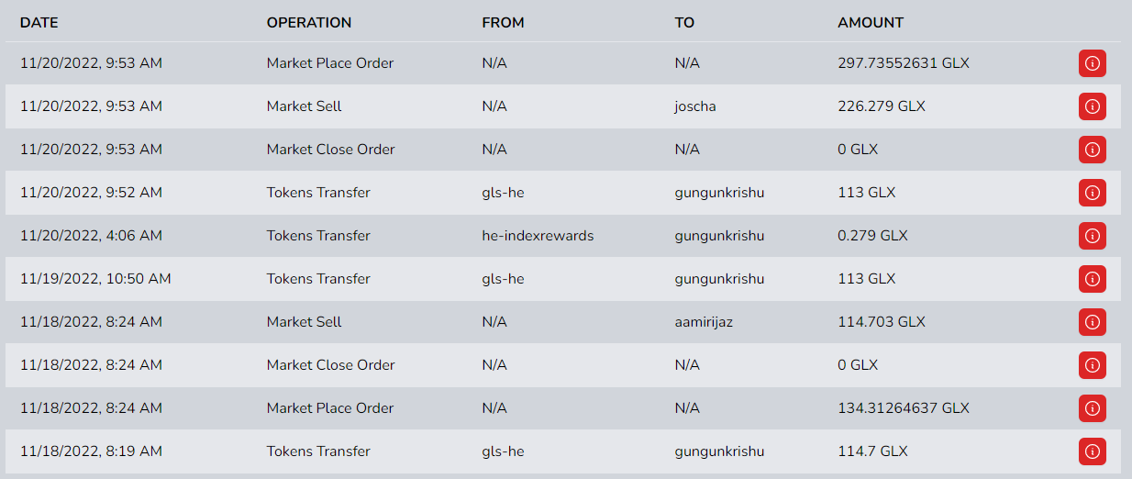Click the FROM column header
The height and width of the screenshot is (479, 1132).
pyautogui.click(x=503, y=22)
